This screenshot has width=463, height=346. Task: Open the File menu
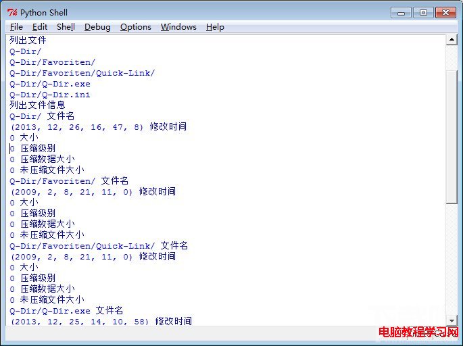(x=16, y=27)
